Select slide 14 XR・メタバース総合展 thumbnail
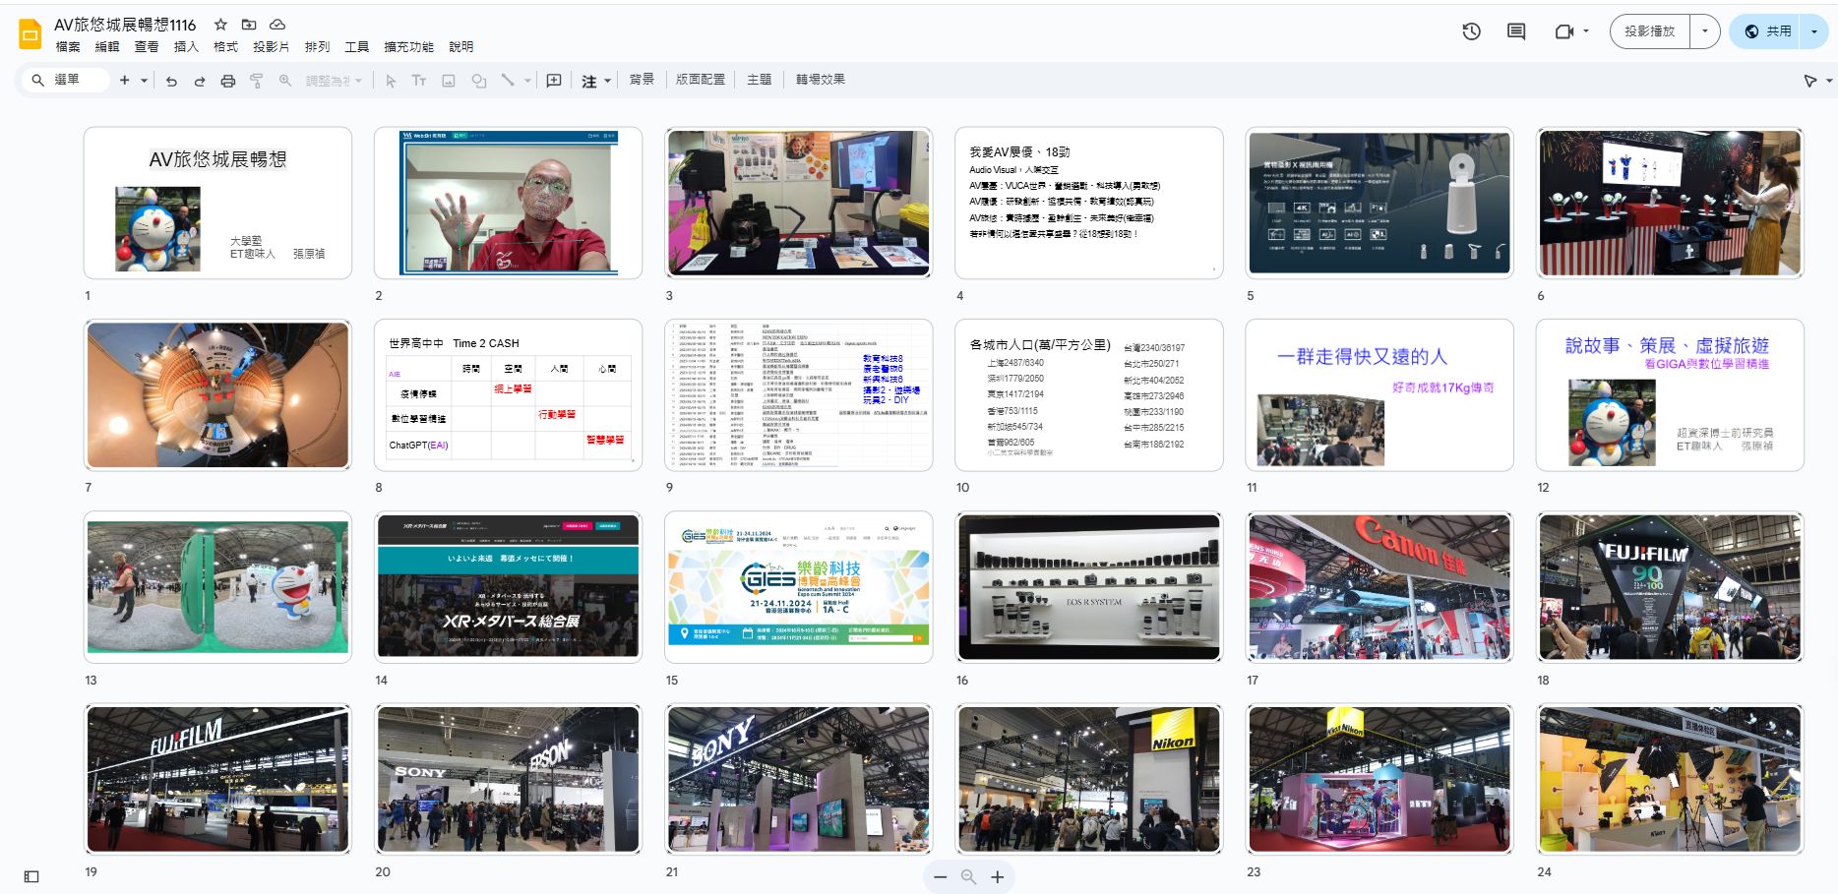Screen dimensions: 1838x894 tap(508, 587)
